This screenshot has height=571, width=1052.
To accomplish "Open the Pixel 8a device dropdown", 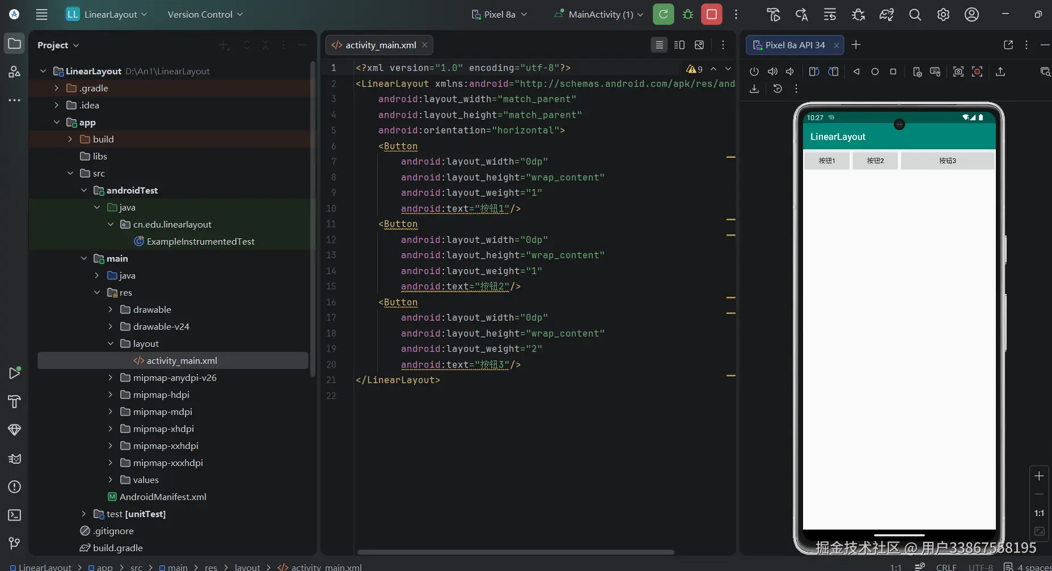I will (x=500, y=14).
